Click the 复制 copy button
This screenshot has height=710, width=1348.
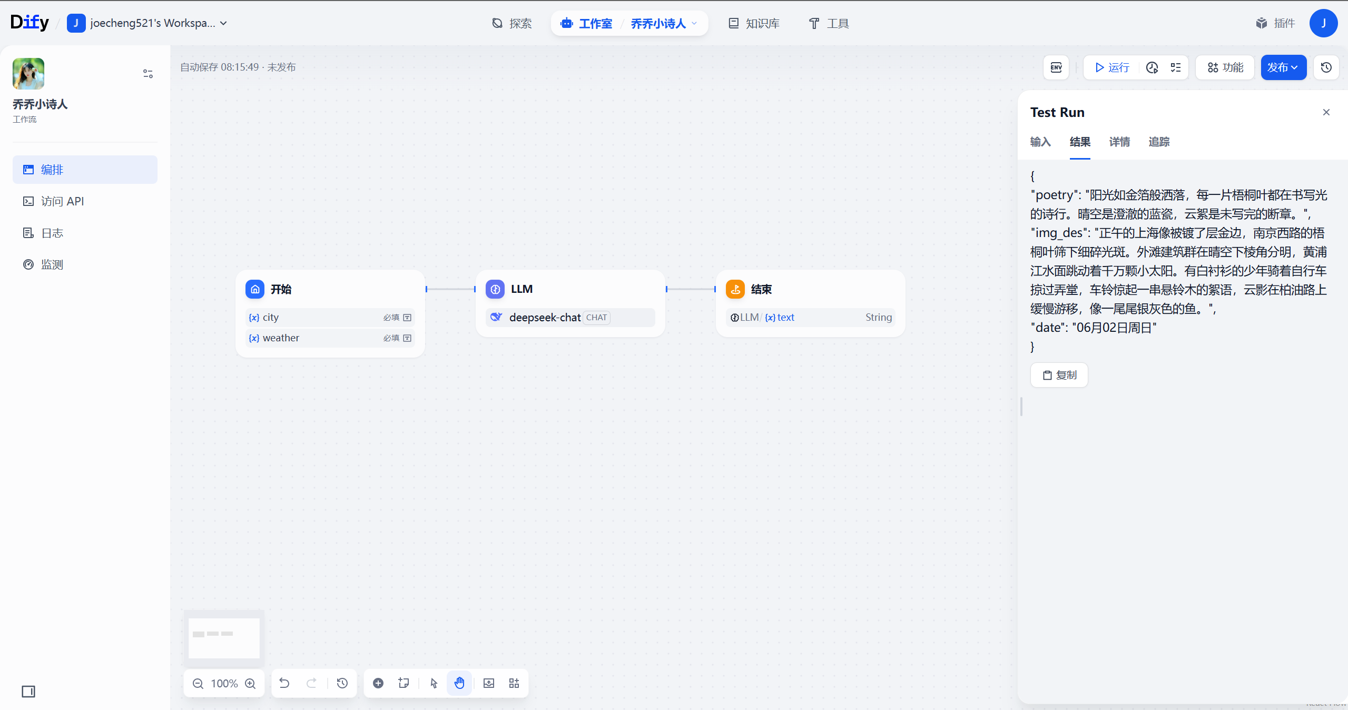(x=1059, y=375)
